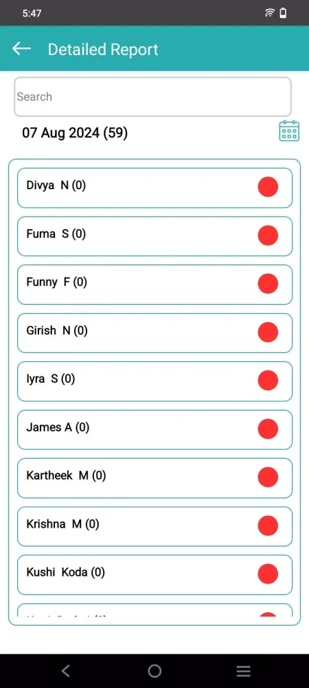The width and height of the screenshot is (309, 688).
Task: Tap the red status dot for Fuma S
Action: (268, 235)
